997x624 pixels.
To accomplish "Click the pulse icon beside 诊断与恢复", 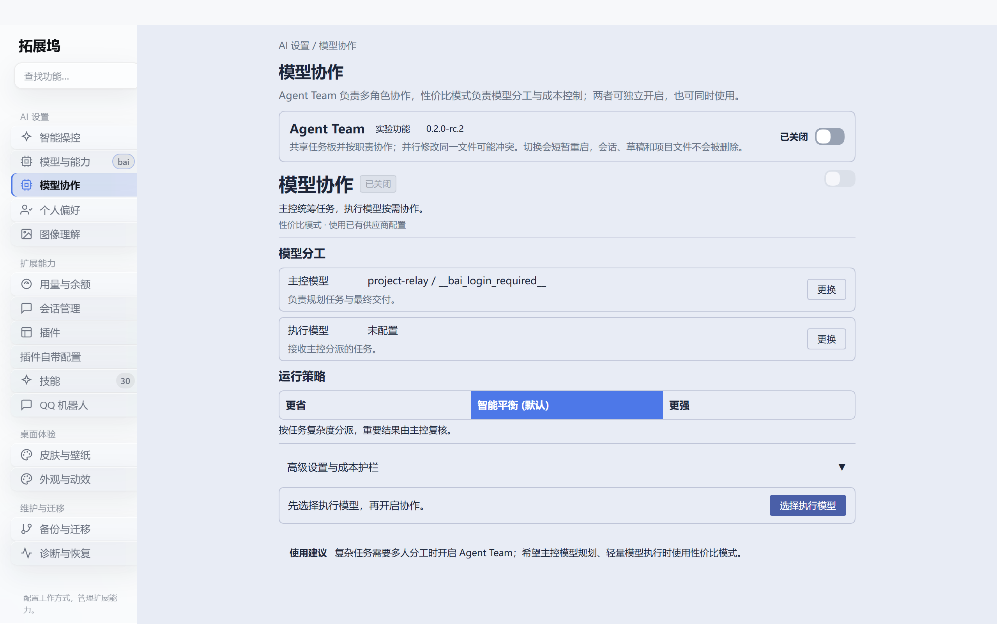I will (27, 553).
